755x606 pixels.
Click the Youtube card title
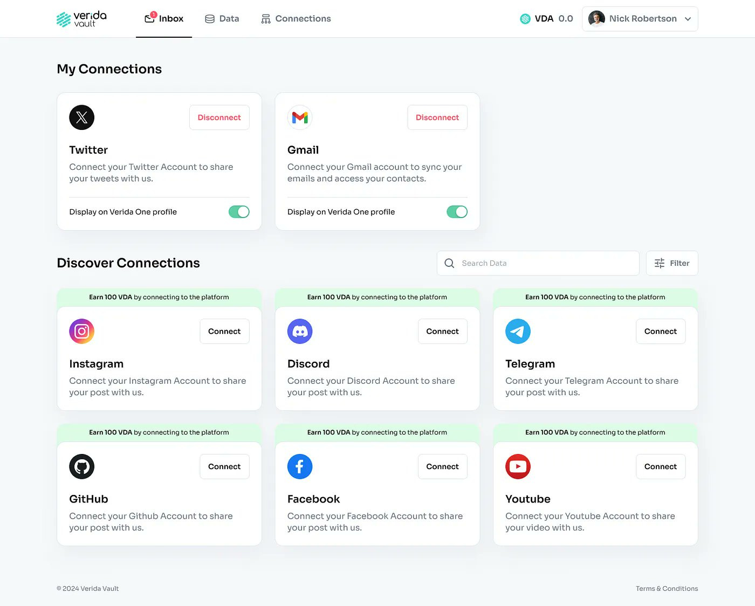point(528,499)
